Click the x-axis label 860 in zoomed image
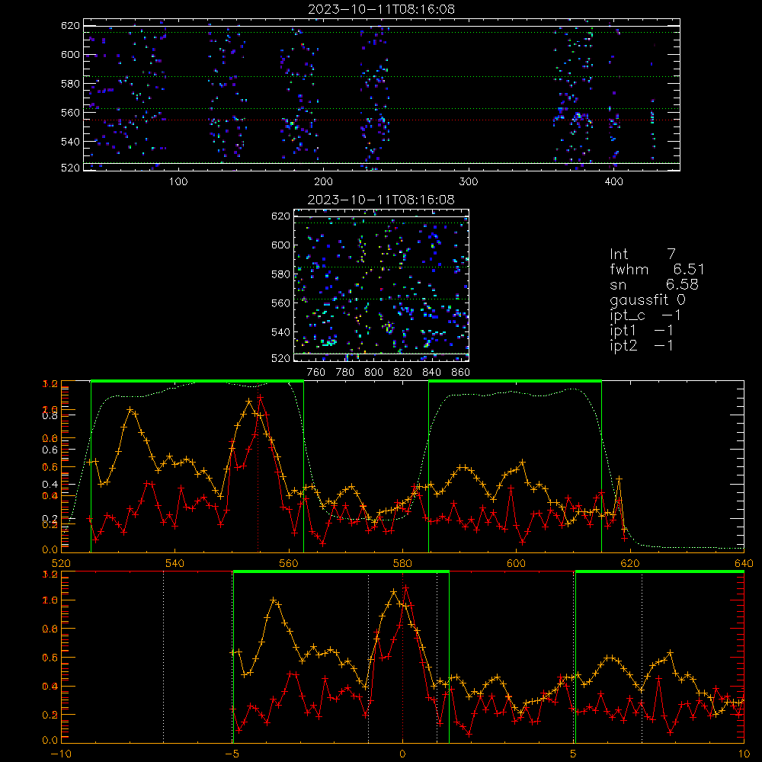Viewport: 762px width, 762px height. tap(461, 373)
